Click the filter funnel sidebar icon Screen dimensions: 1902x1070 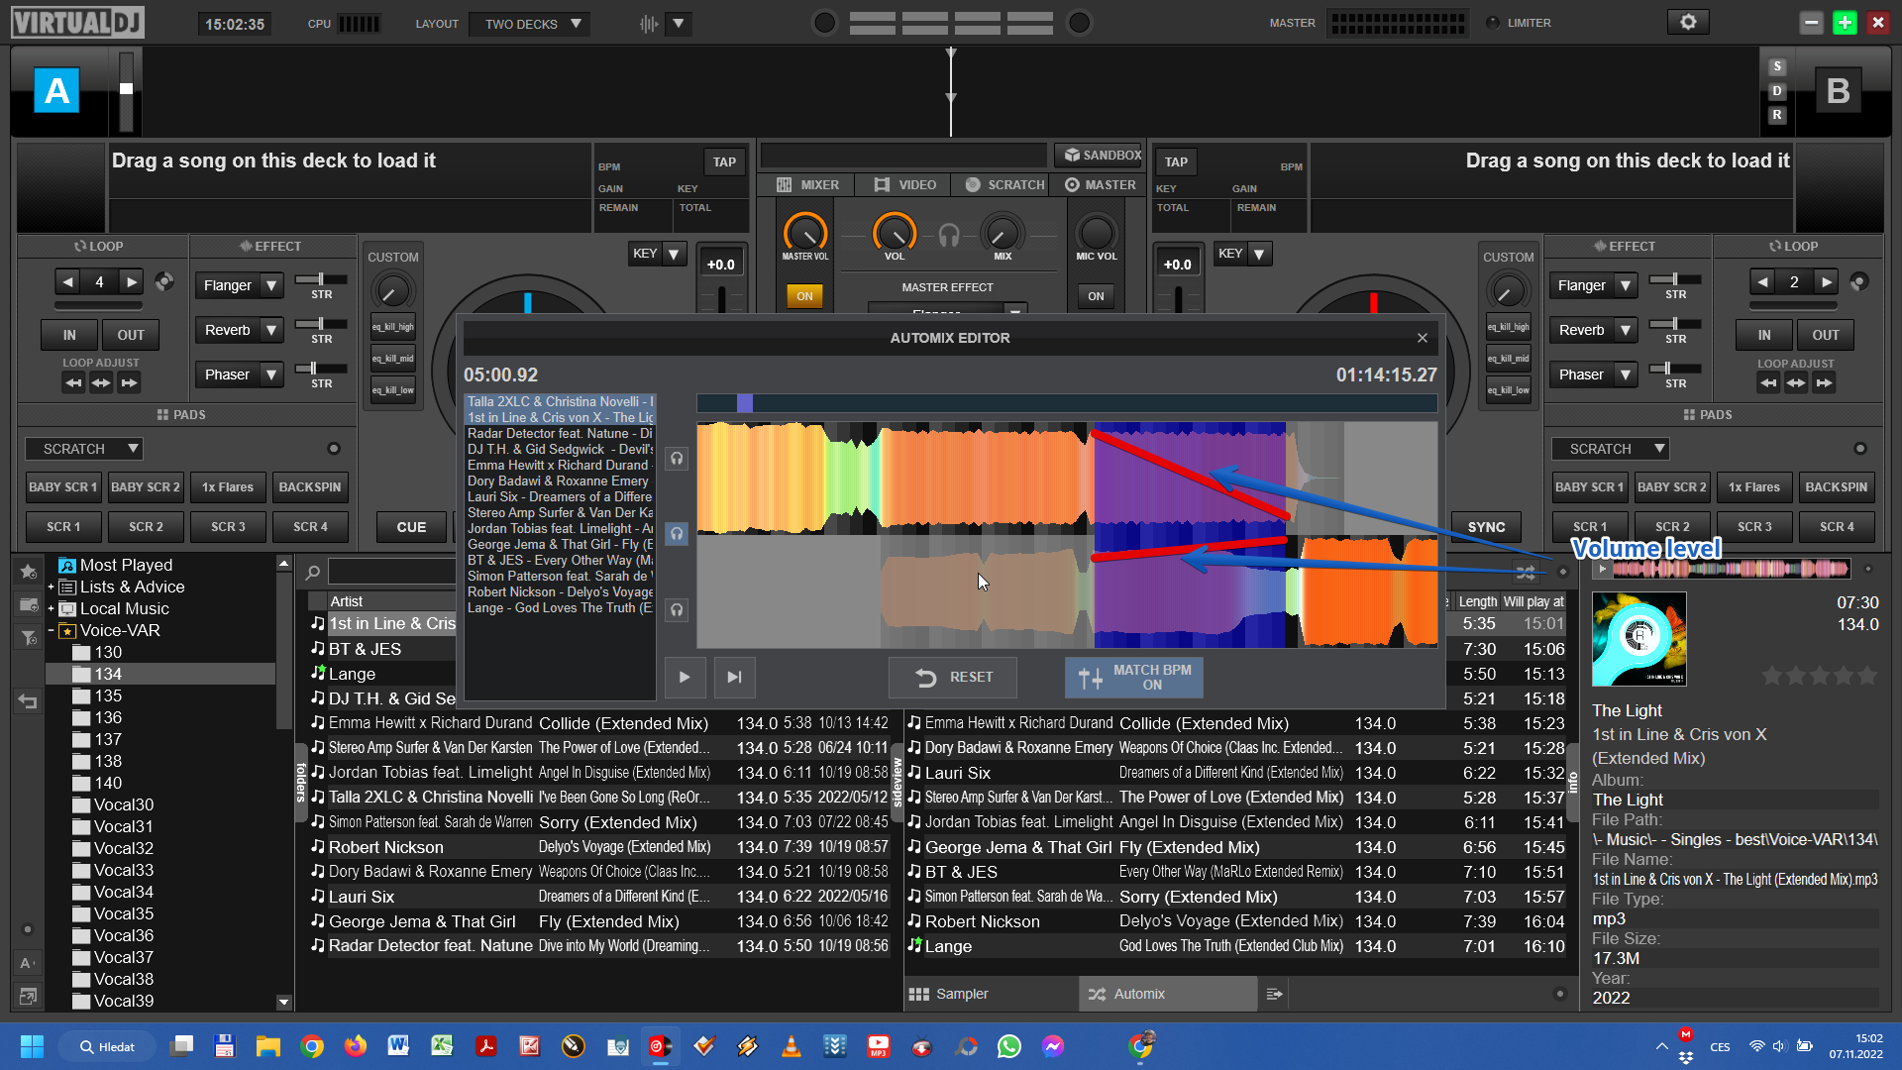tap(28, 637)
